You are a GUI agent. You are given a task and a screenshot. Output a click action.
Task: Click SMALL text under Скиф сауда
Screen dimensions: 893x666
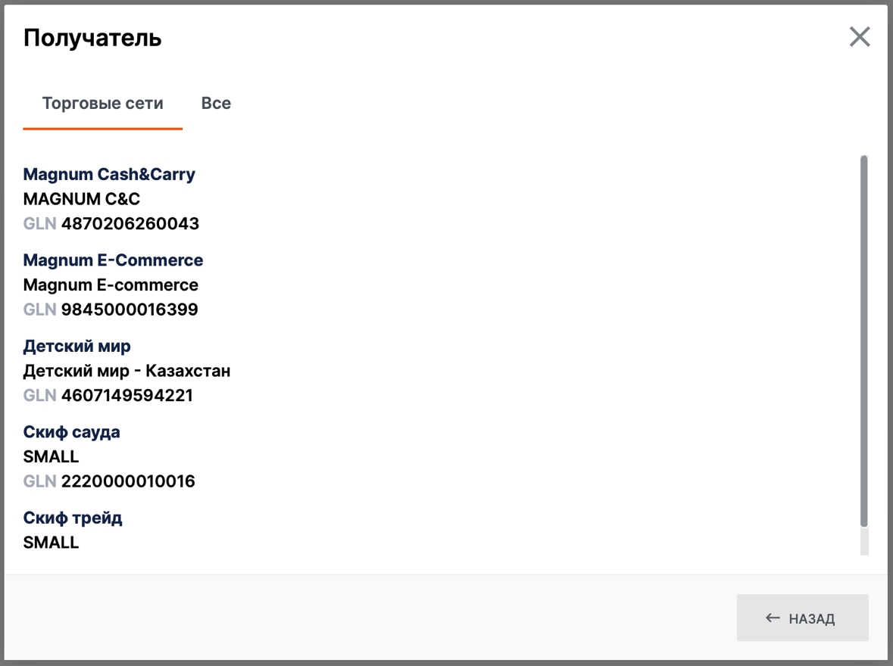coord(51,457)
